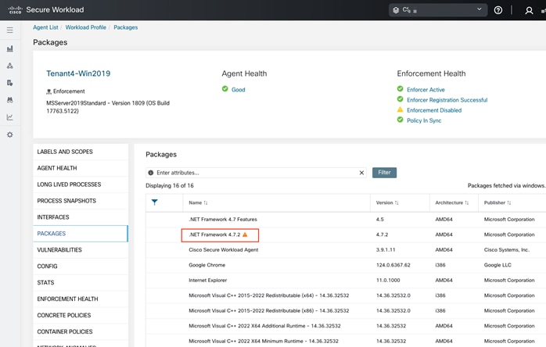Click the Enforcer Registration Successful link

click(x=447, y=100)
